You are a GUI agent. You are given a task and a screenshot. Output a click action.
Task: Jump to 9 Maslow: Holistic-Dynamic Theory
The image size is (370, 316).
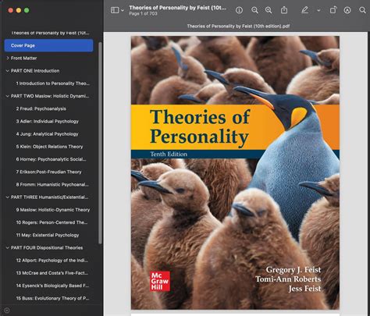coord(53,210)
